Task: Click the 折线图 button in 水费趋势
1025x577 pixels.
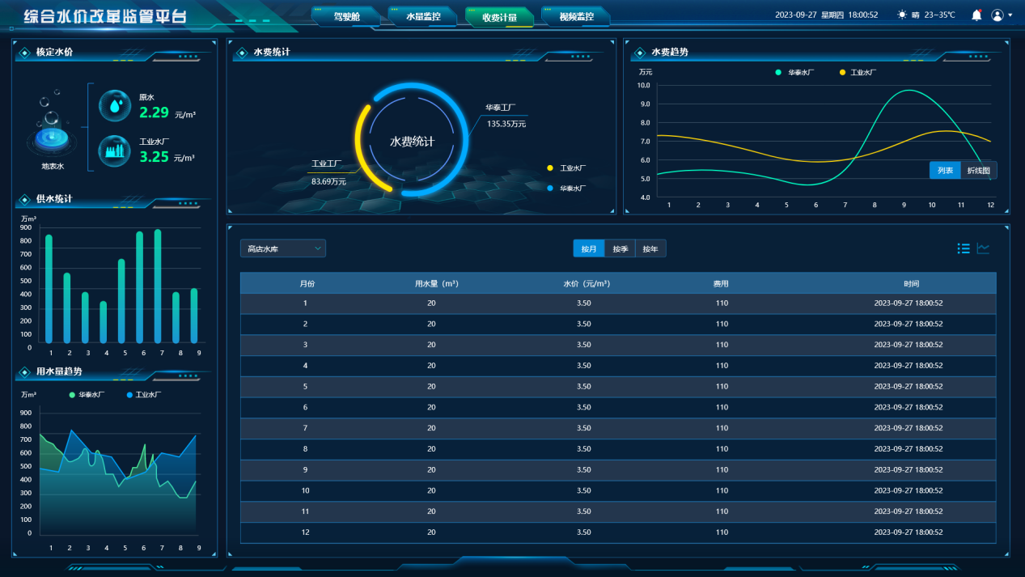Action: (979, 170)
